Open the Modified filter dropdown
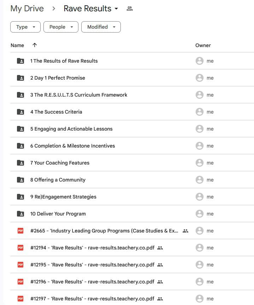This screenshot has height=305, width=254. (101, 27)
